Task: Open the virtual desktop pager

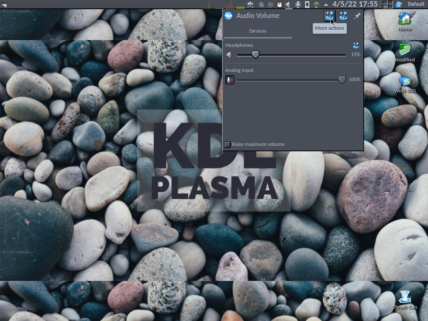Action: click(x=387, y=4)
